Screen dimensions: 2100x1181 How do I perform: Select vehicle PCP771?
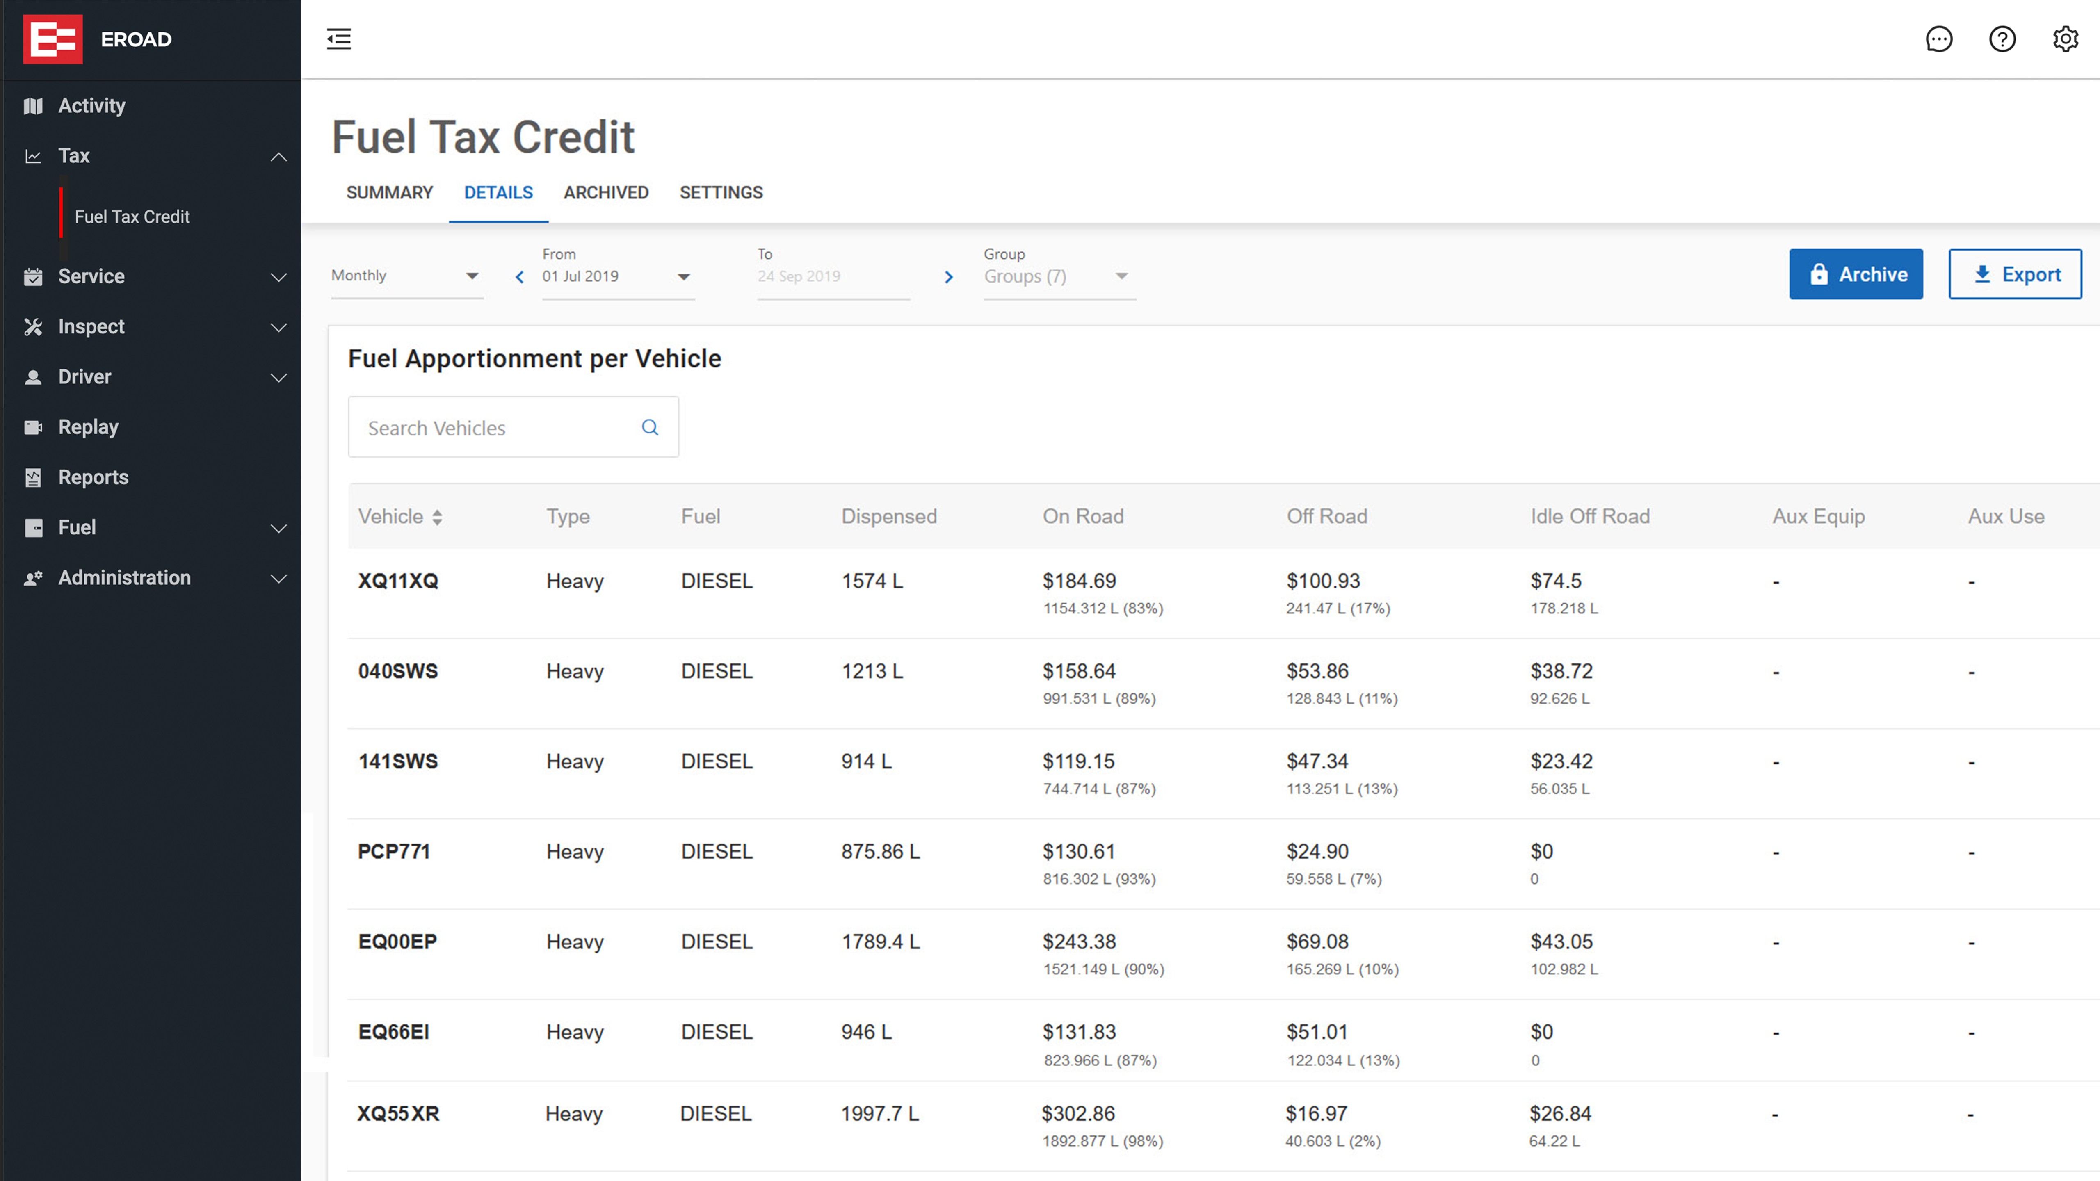394,852
